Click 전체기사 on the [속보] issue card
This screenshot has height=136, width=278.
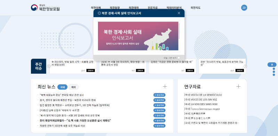point(140,71)
